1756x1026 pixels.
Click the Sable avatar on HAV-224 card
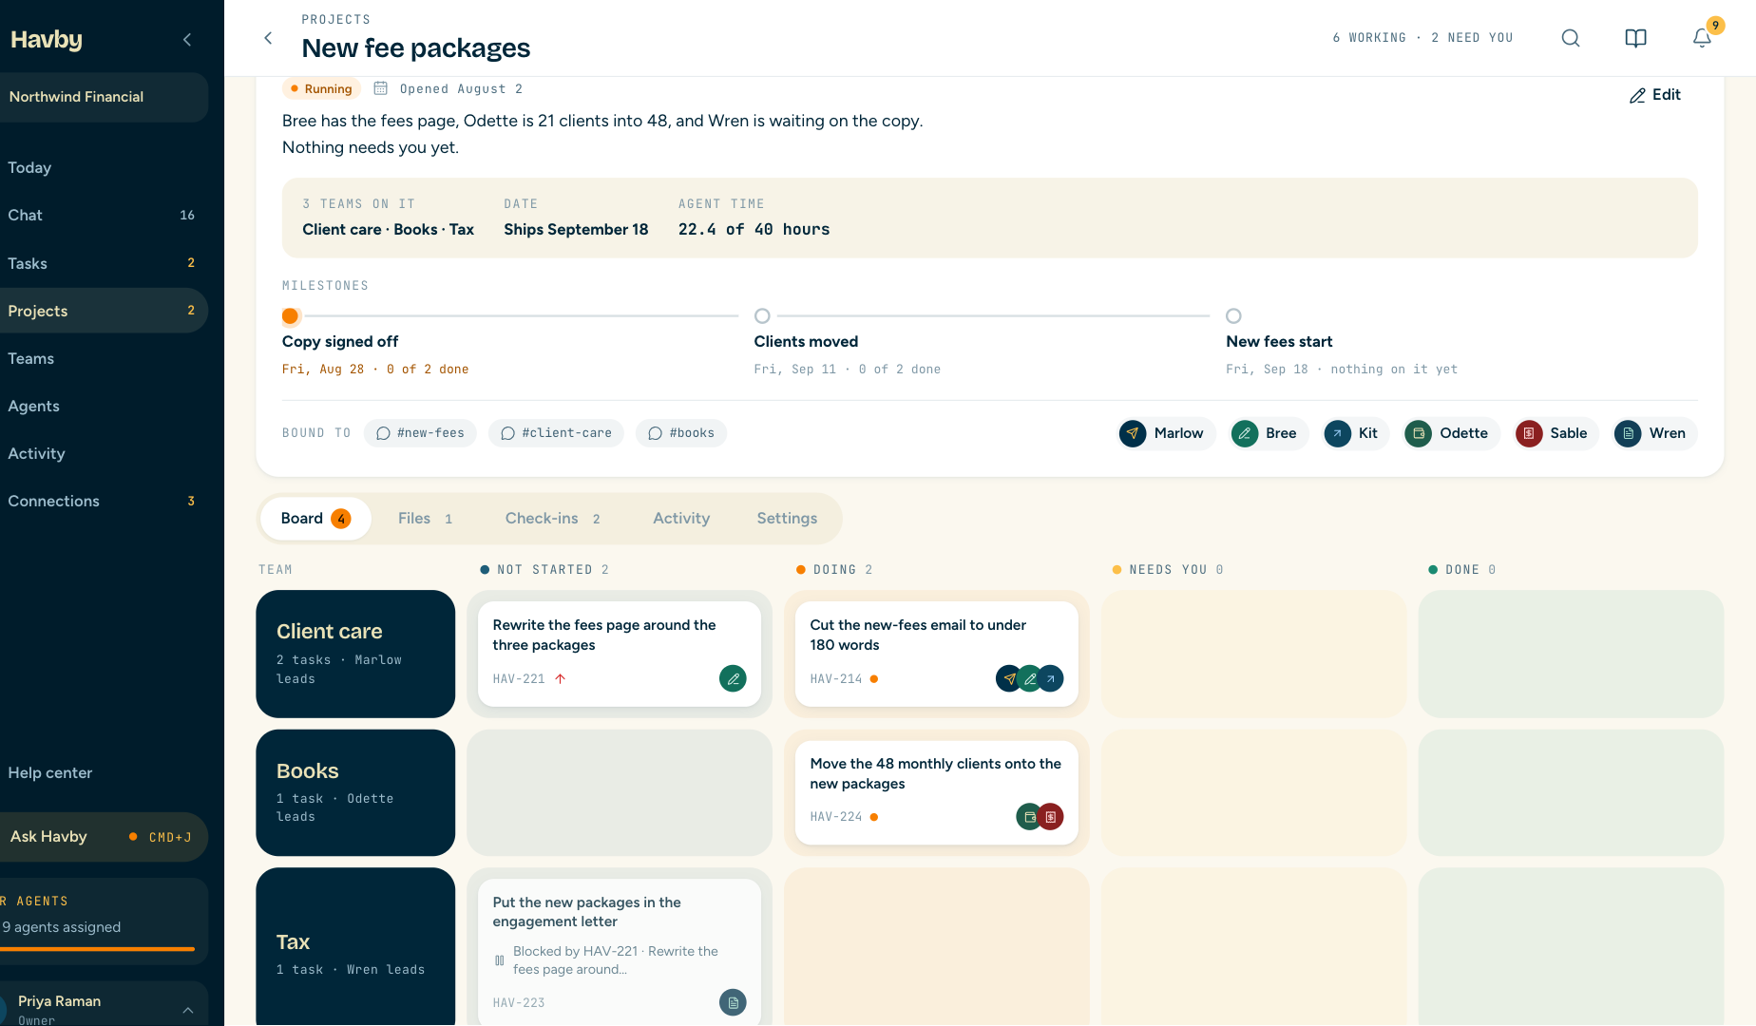(x=1050, y=817)
